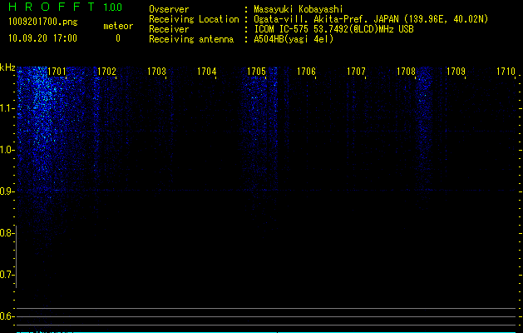Select observer name Masayuki Kobayashi
The image size is (523, 333).
point(299,9)
